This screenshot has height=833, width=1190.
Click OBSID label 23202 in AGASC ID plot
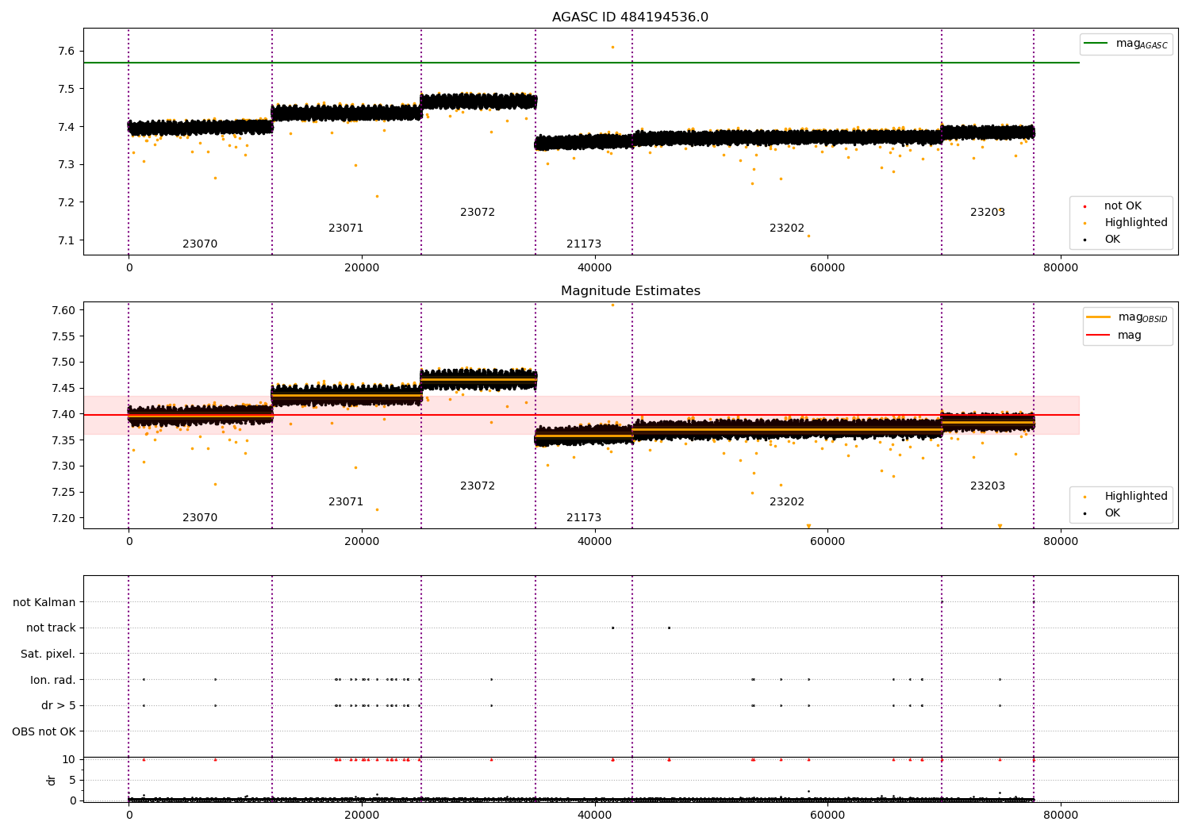tap(787, 228)
